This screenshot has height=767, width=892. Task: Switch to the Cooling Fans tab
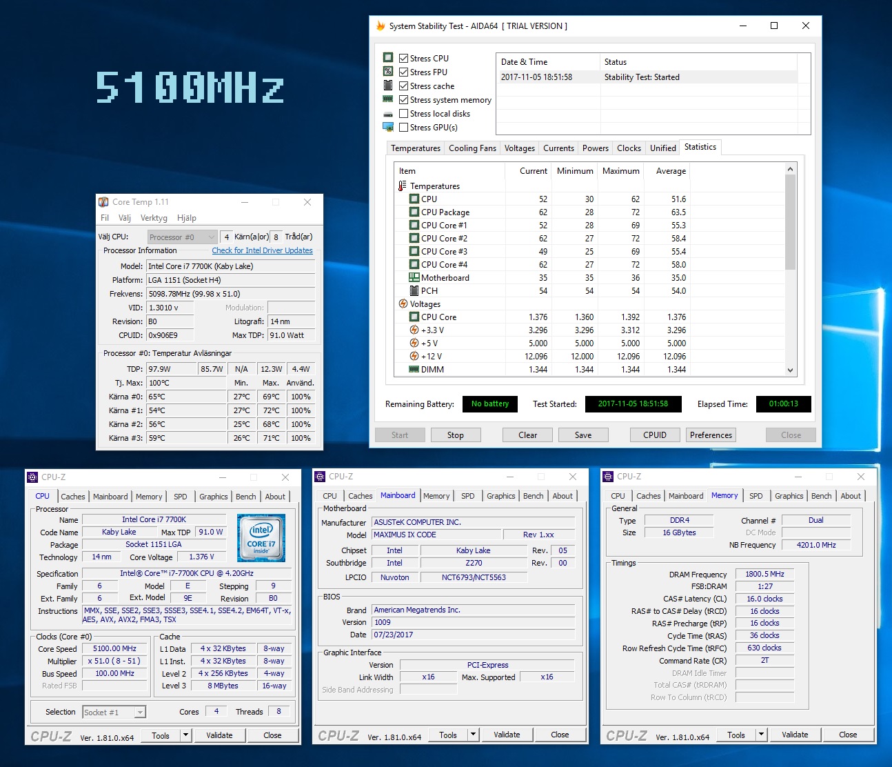coord(472,148)
